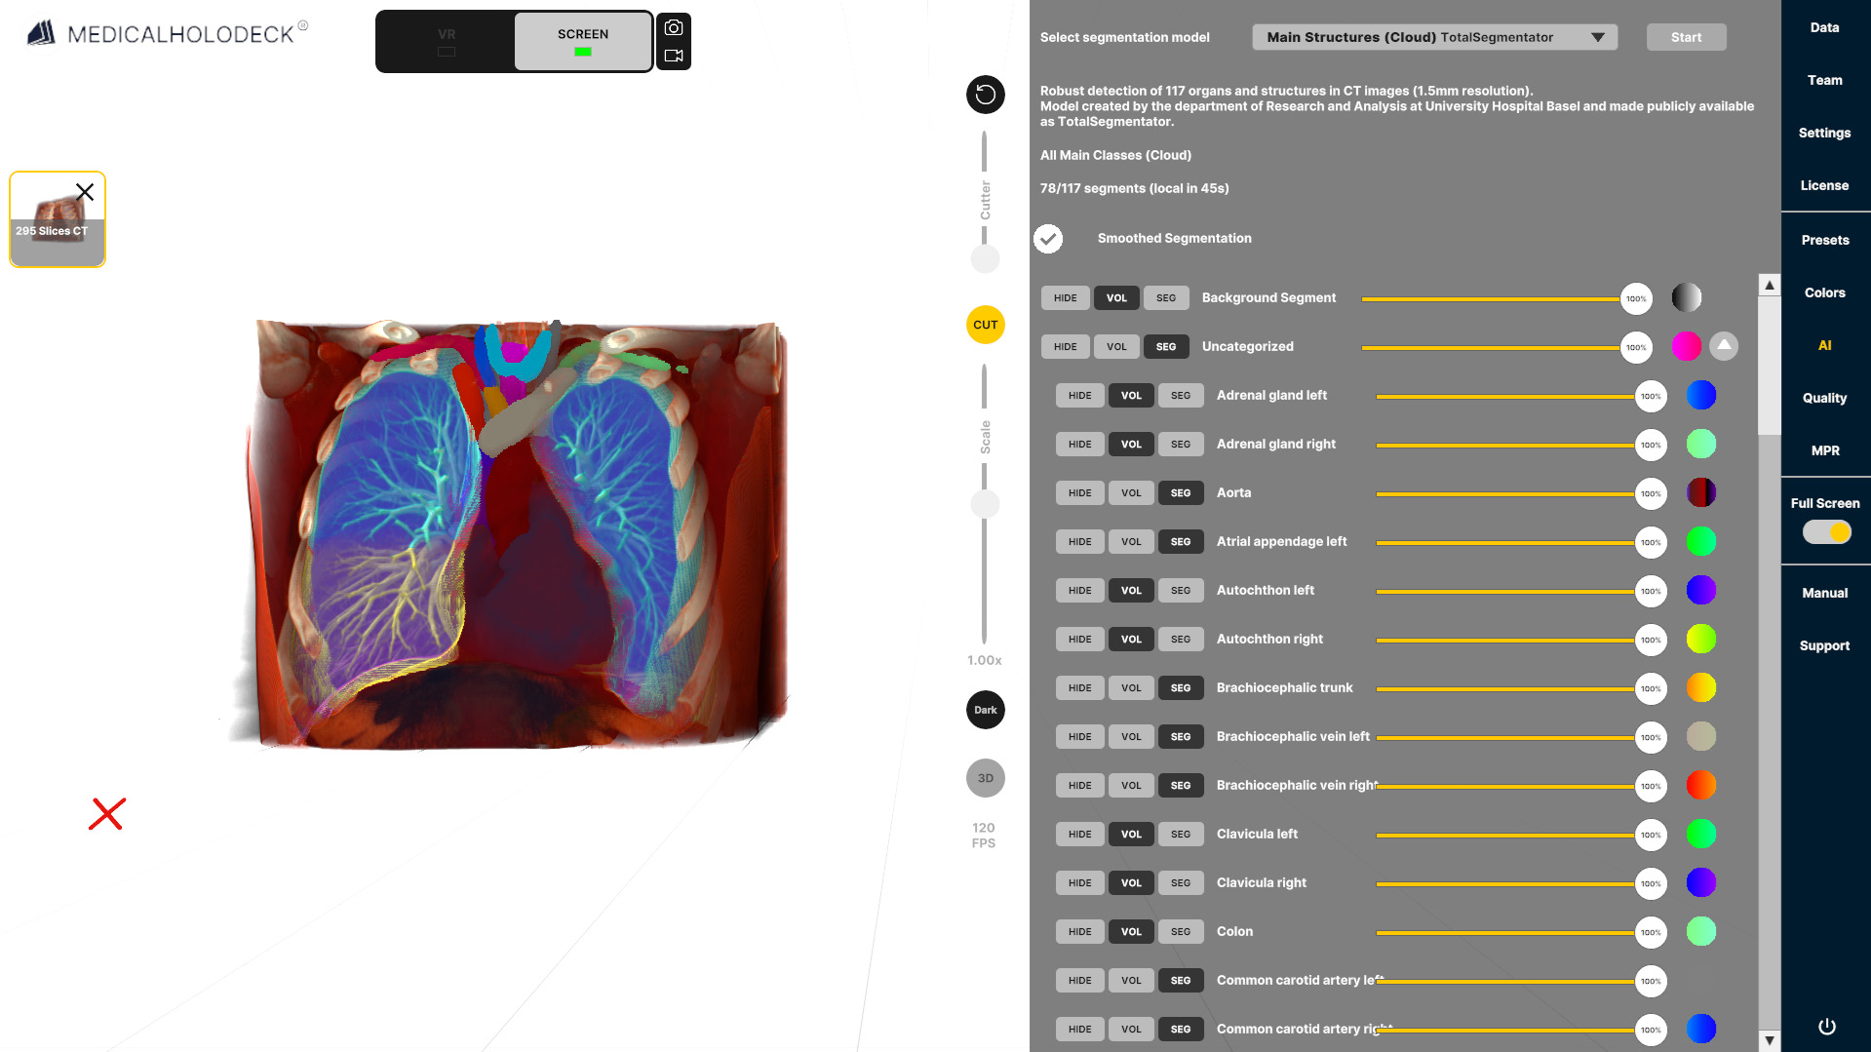The image size is (1871, 1052).
Task: Open the segmentation model dropdown
Action: pos(1434,37)
